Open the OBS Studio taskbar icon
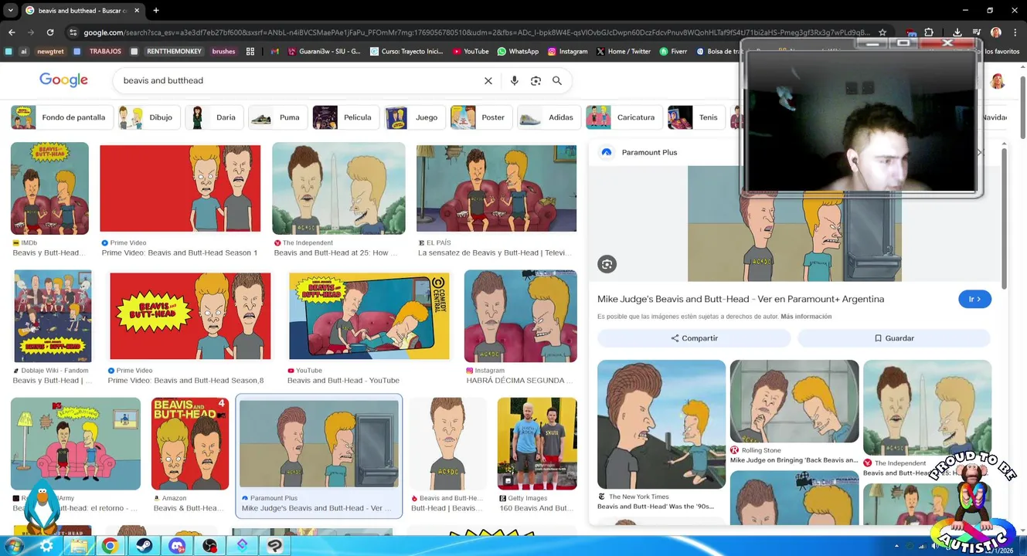The height and width of the screenshot is (556, 1027). coord(209,546)
